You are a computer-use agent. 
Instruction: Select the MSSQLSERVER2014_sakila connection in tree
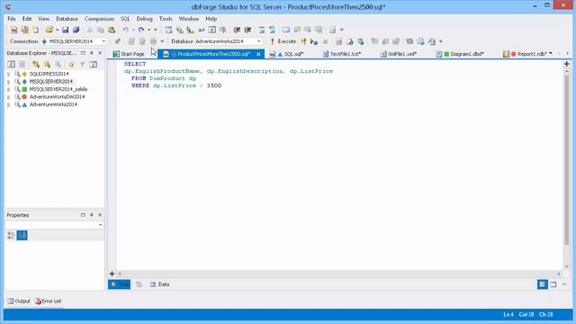[x=58, y=89]
